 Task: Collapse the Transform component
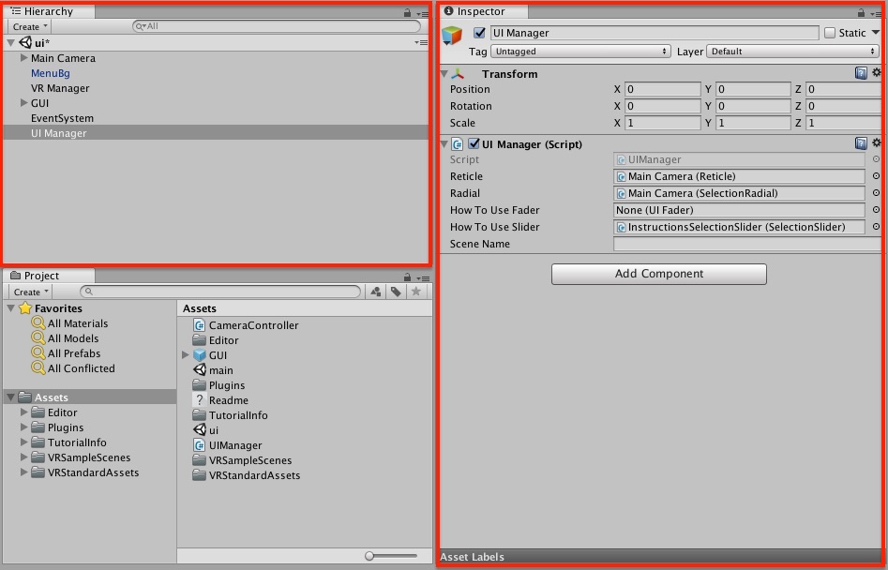click(444, 73)
